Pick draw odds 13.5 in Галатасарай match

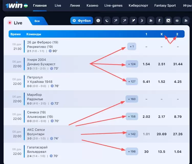pos(162,151)
